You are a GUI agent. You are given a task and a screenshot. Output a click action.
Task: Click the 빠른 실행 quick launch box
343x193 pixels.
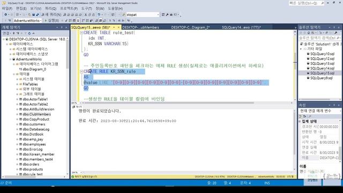click(307, 3)
